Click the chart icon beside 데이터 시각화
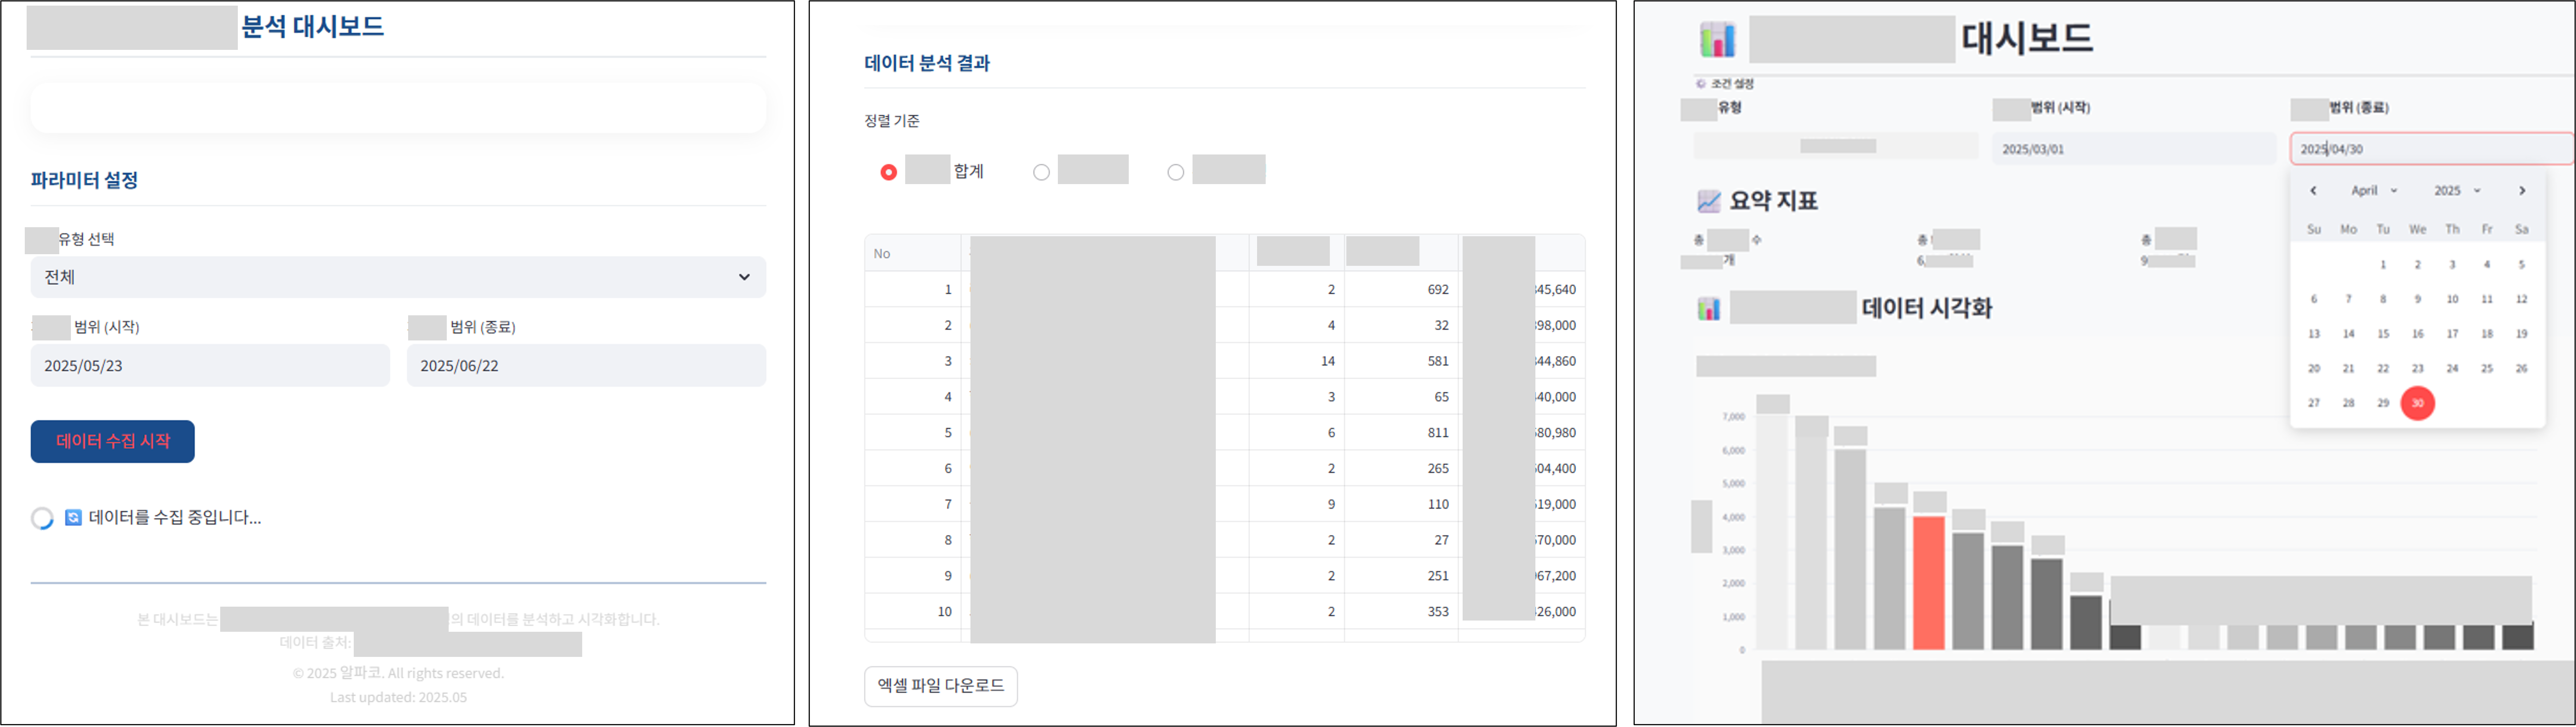The height and width of the screenshot is (727, 2576). (x=1708, y=308)
